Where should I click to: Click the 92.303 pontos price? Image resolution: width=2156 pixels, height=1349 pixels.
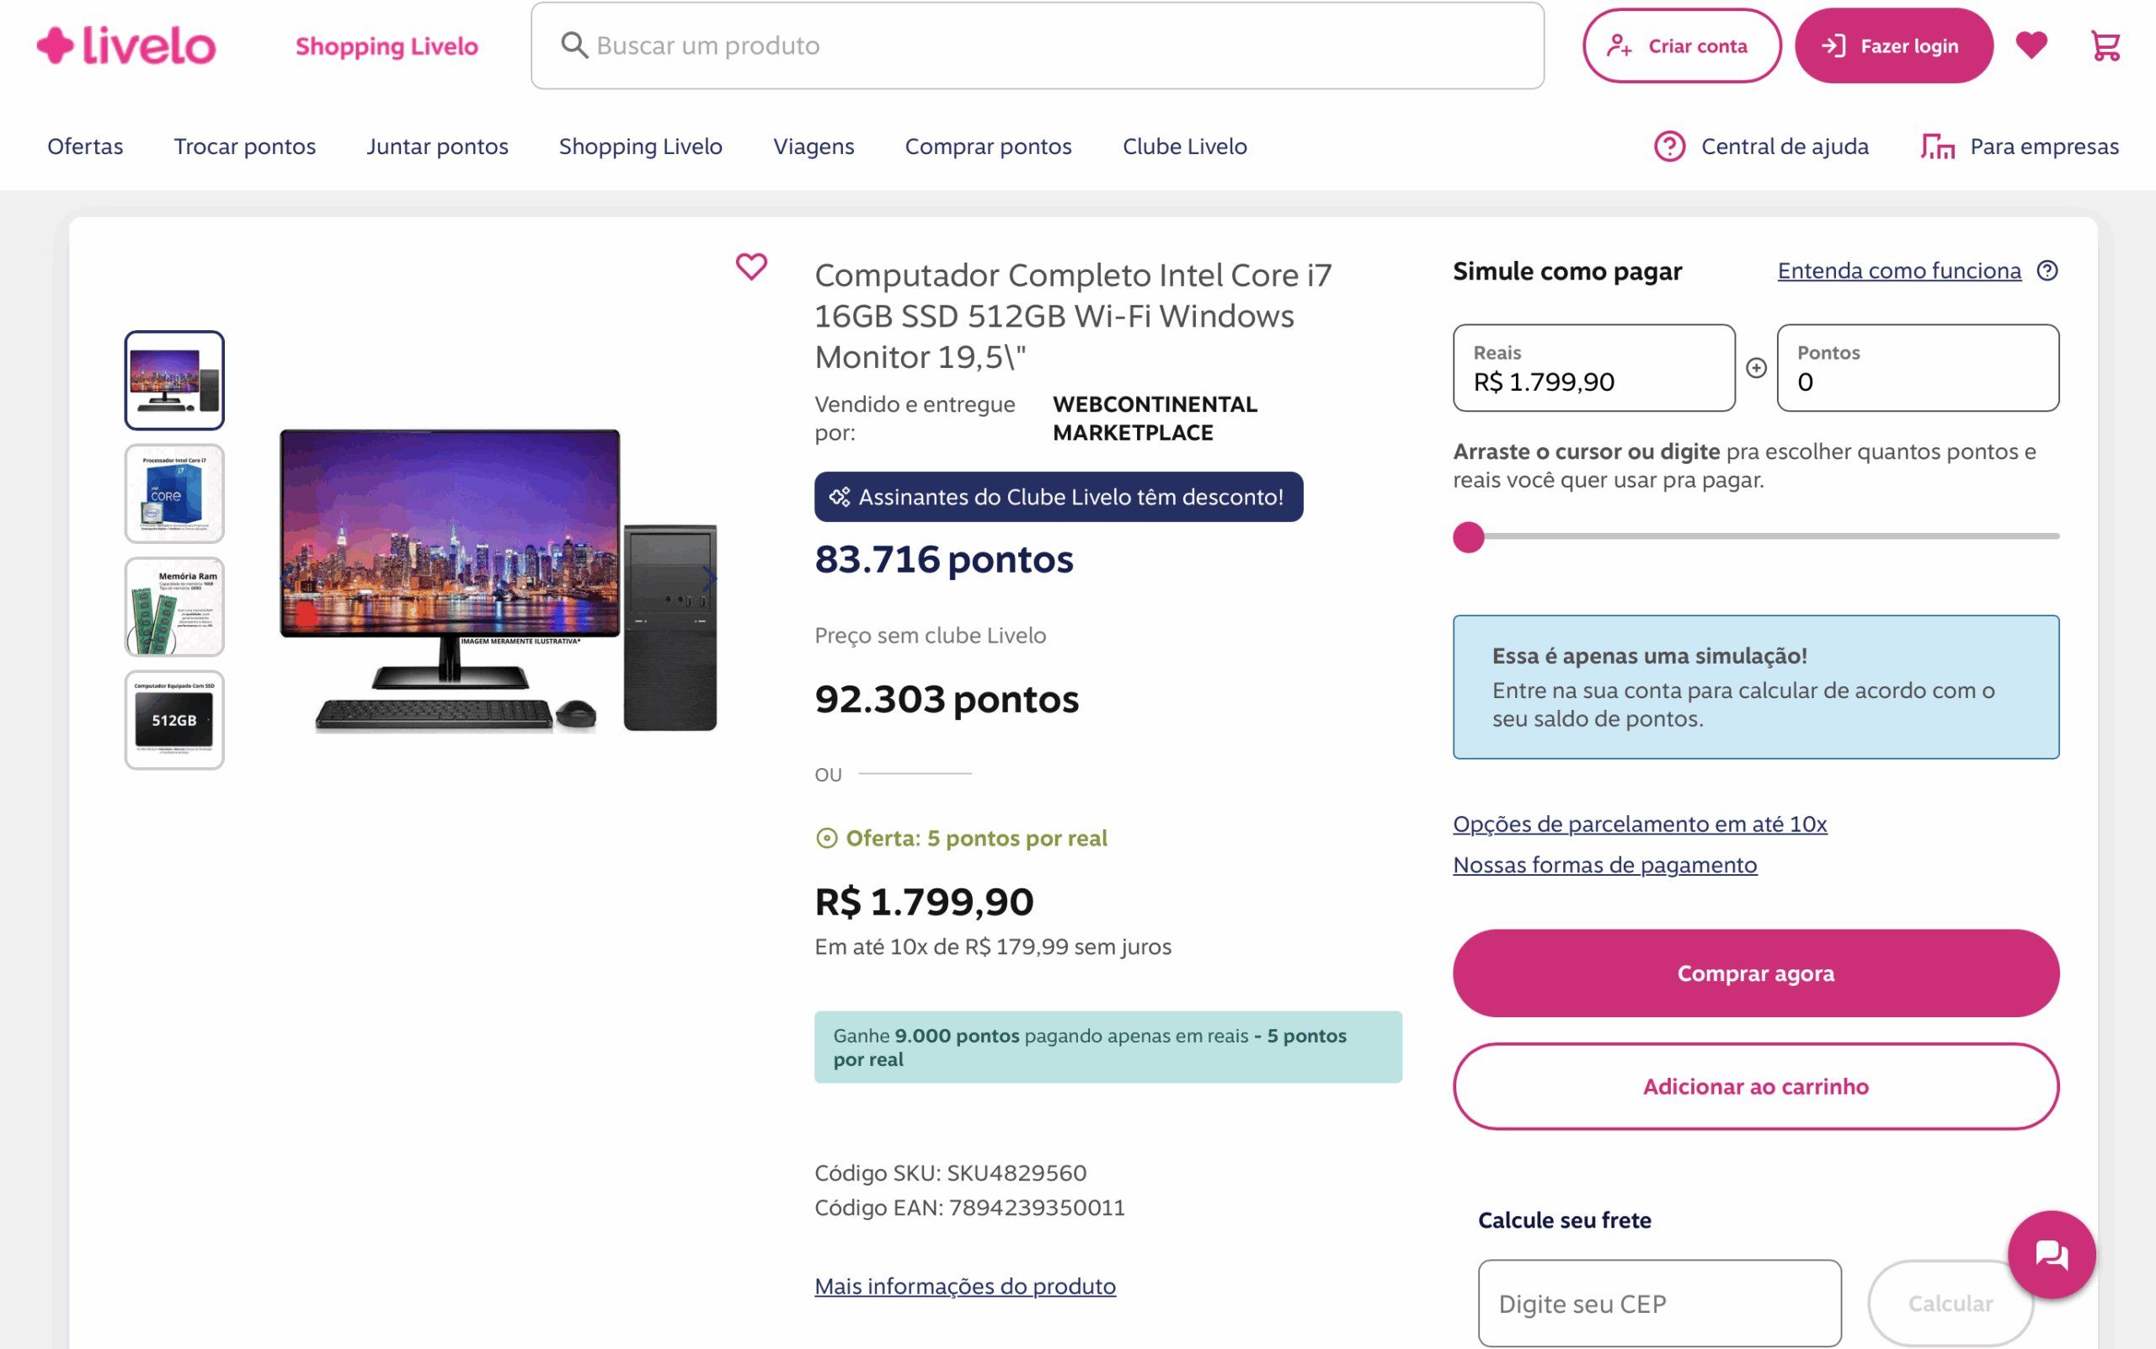click(946, 700)
